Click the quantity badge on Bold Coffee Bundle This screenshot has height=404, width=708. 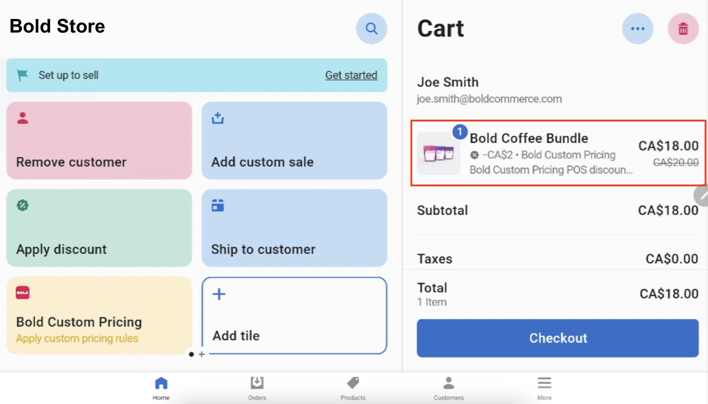(460, 132)
